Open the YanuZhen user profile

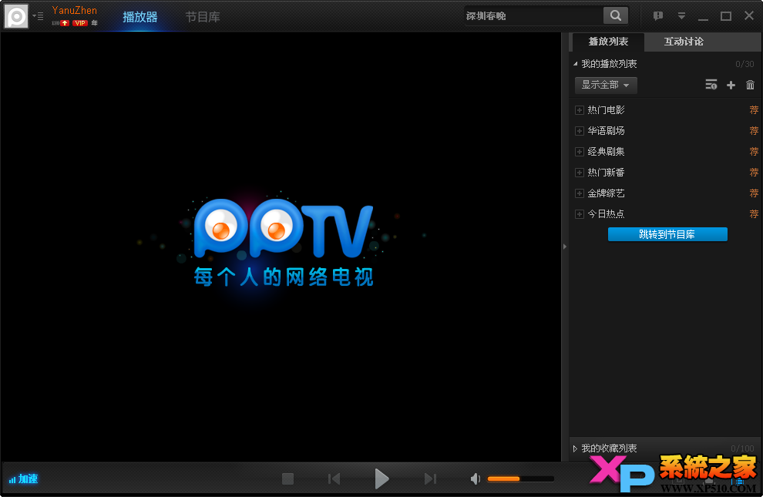(75, 10)
